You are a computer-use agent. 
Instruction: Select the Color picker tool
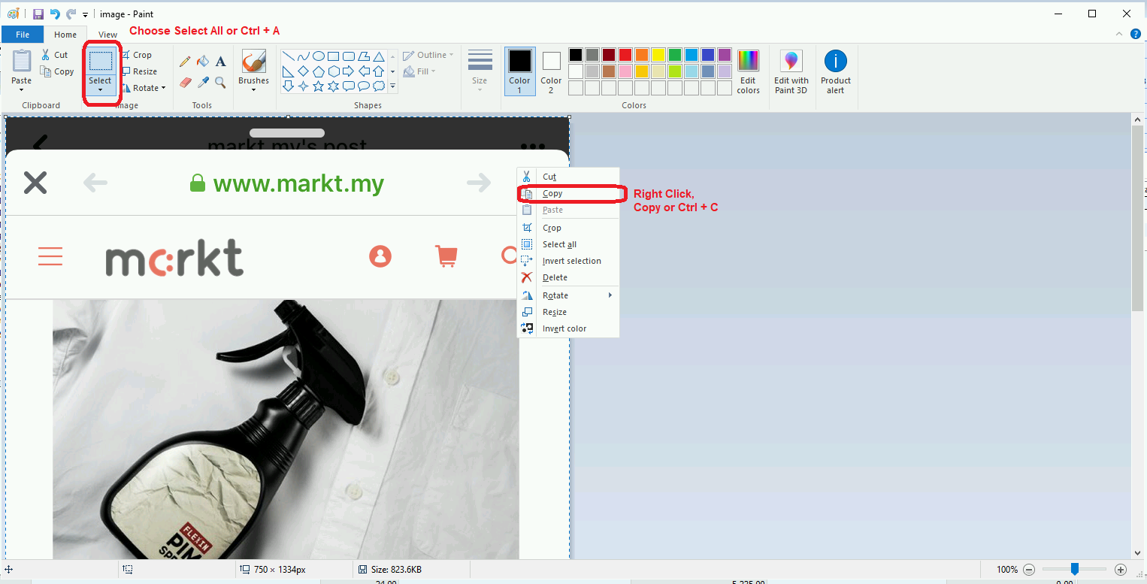pyautogui.click(x=203, y=80)
